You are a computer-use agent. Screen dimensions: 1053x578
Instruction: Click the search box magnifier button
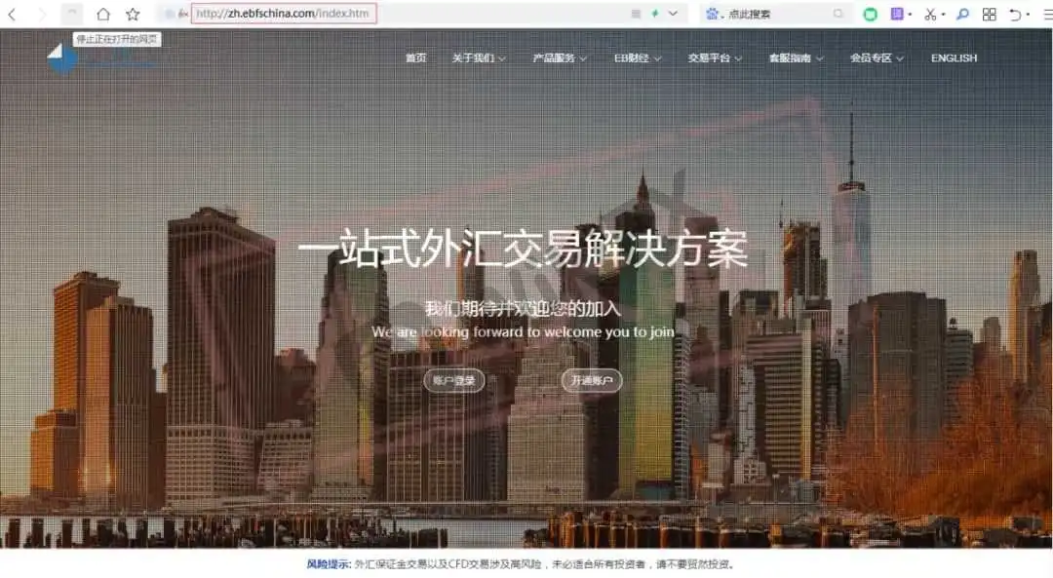pos(838,14)
